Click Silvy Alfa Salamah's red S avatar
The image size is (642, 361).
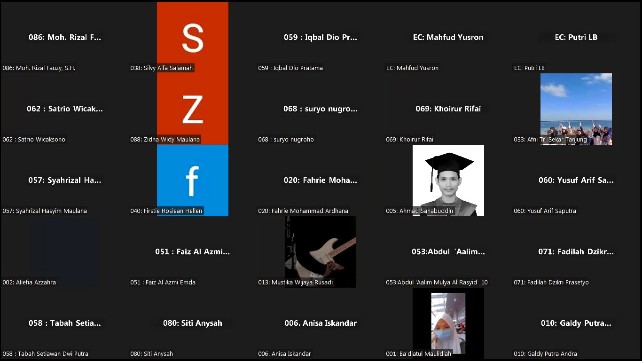[192, 38]
